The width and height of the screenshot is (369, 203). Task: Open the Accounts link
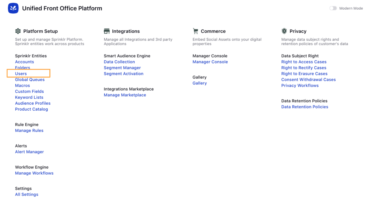coord(24,62)
